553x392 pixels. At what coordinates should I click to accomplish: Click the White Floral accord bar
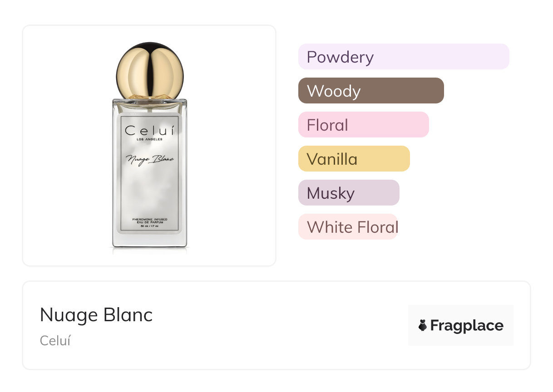[x=348, y=227]
